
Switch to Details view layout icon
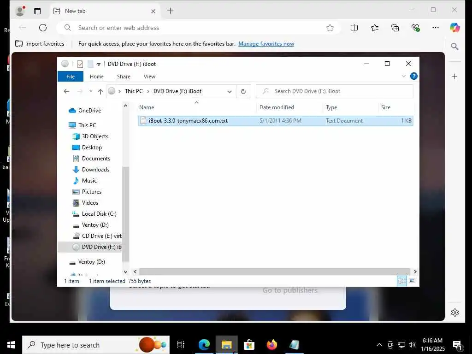pos(402,281)
